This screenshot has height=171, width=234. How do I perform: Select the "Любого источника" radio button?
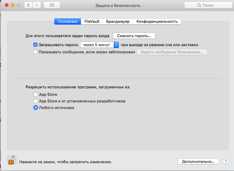tap(36, 108)
